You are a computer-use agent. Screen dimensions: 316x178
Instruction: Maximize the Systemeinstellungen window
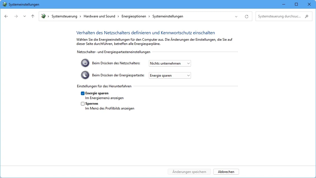pos(296,4)
